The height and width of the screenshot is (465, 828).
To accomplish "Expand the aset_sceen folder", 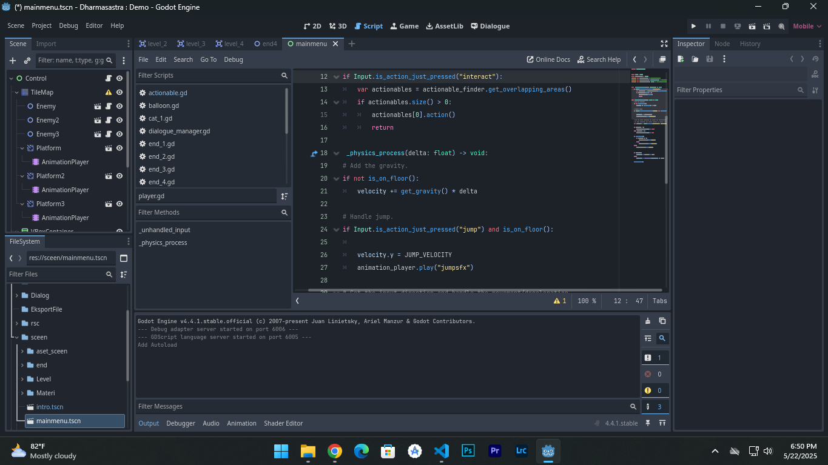I will [x=22, y=351].
